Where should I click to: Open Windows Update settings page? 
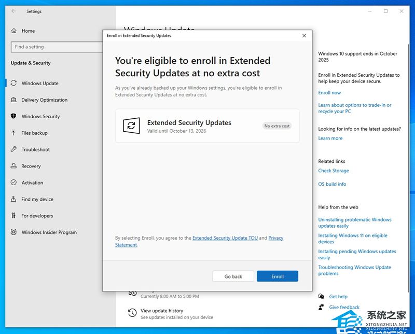pos(40,83)
